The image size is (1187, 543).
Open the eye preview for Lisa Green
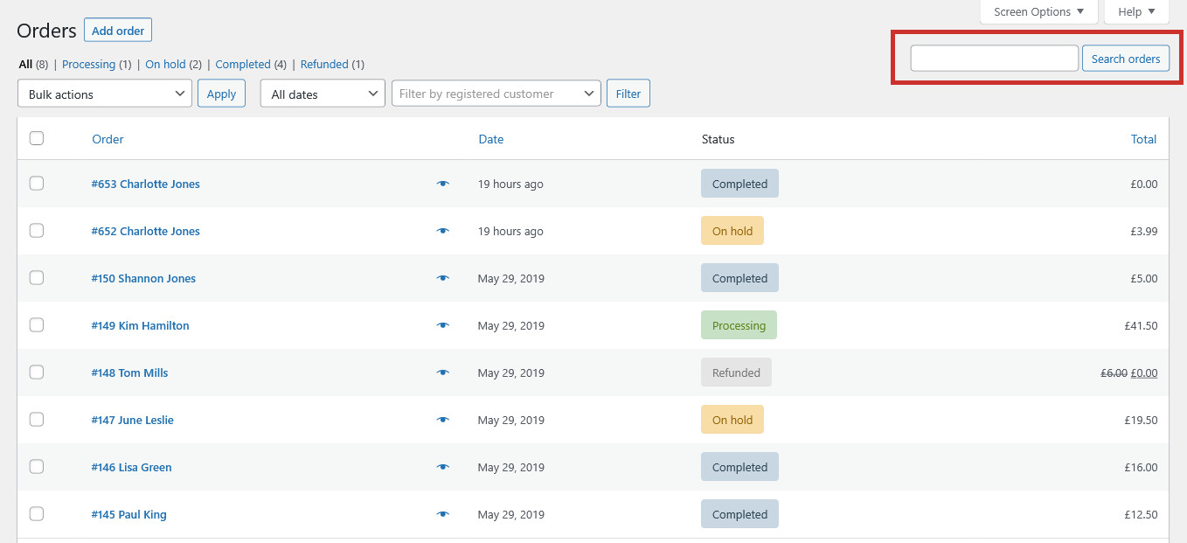[443, 467]
